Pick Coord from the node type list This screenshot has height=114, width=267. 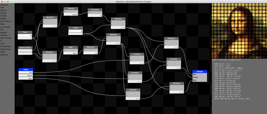[3, 13]
